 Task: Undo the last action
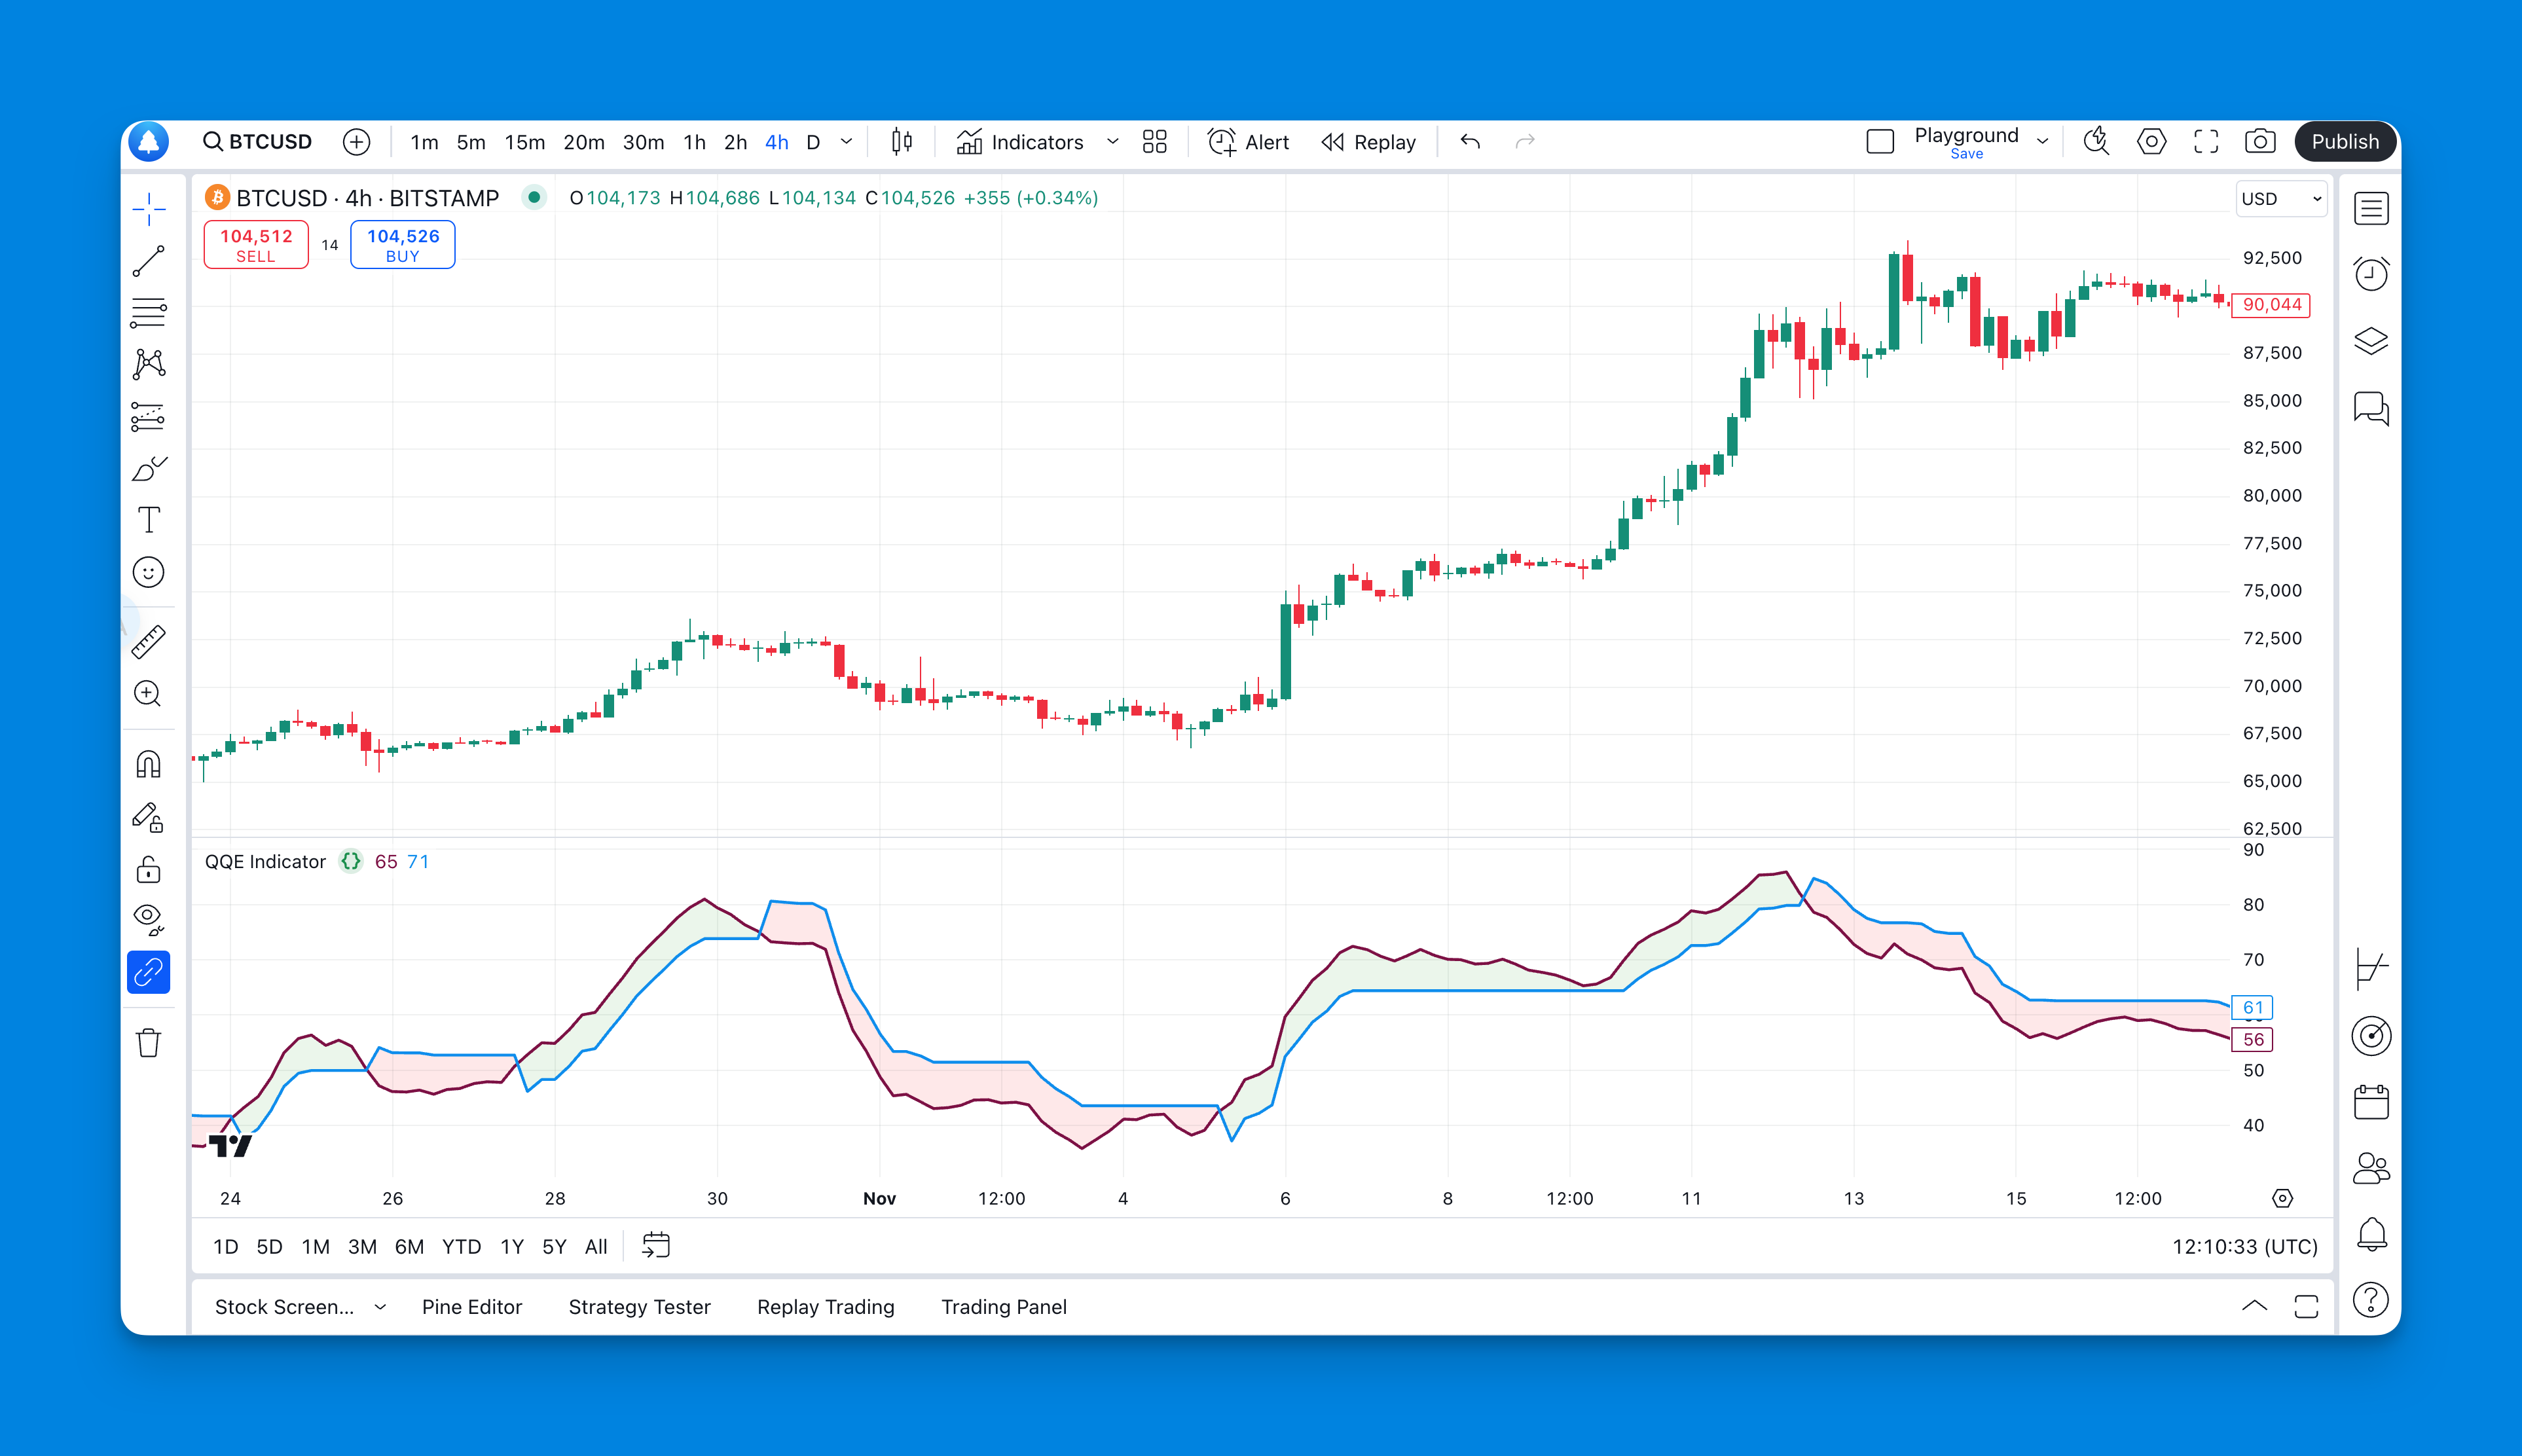1470,142
